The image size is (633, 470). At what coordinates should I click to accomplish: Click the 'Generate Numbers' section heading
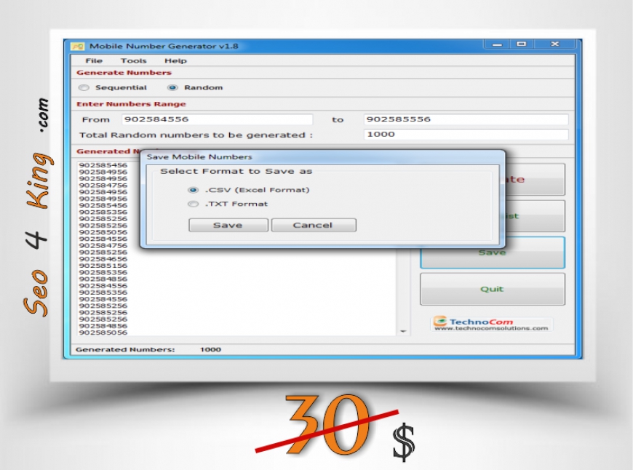pyautogui.click(x=124, y=73)
